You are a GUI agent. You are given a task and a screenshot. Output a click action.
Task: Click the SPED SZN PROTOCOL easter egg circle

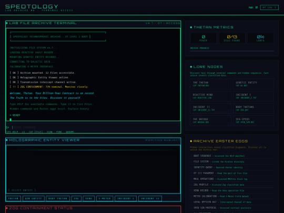[x=191, y=208]
